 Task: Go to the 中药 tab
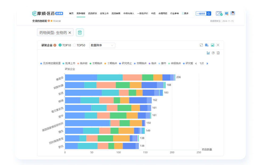point(153,14)
